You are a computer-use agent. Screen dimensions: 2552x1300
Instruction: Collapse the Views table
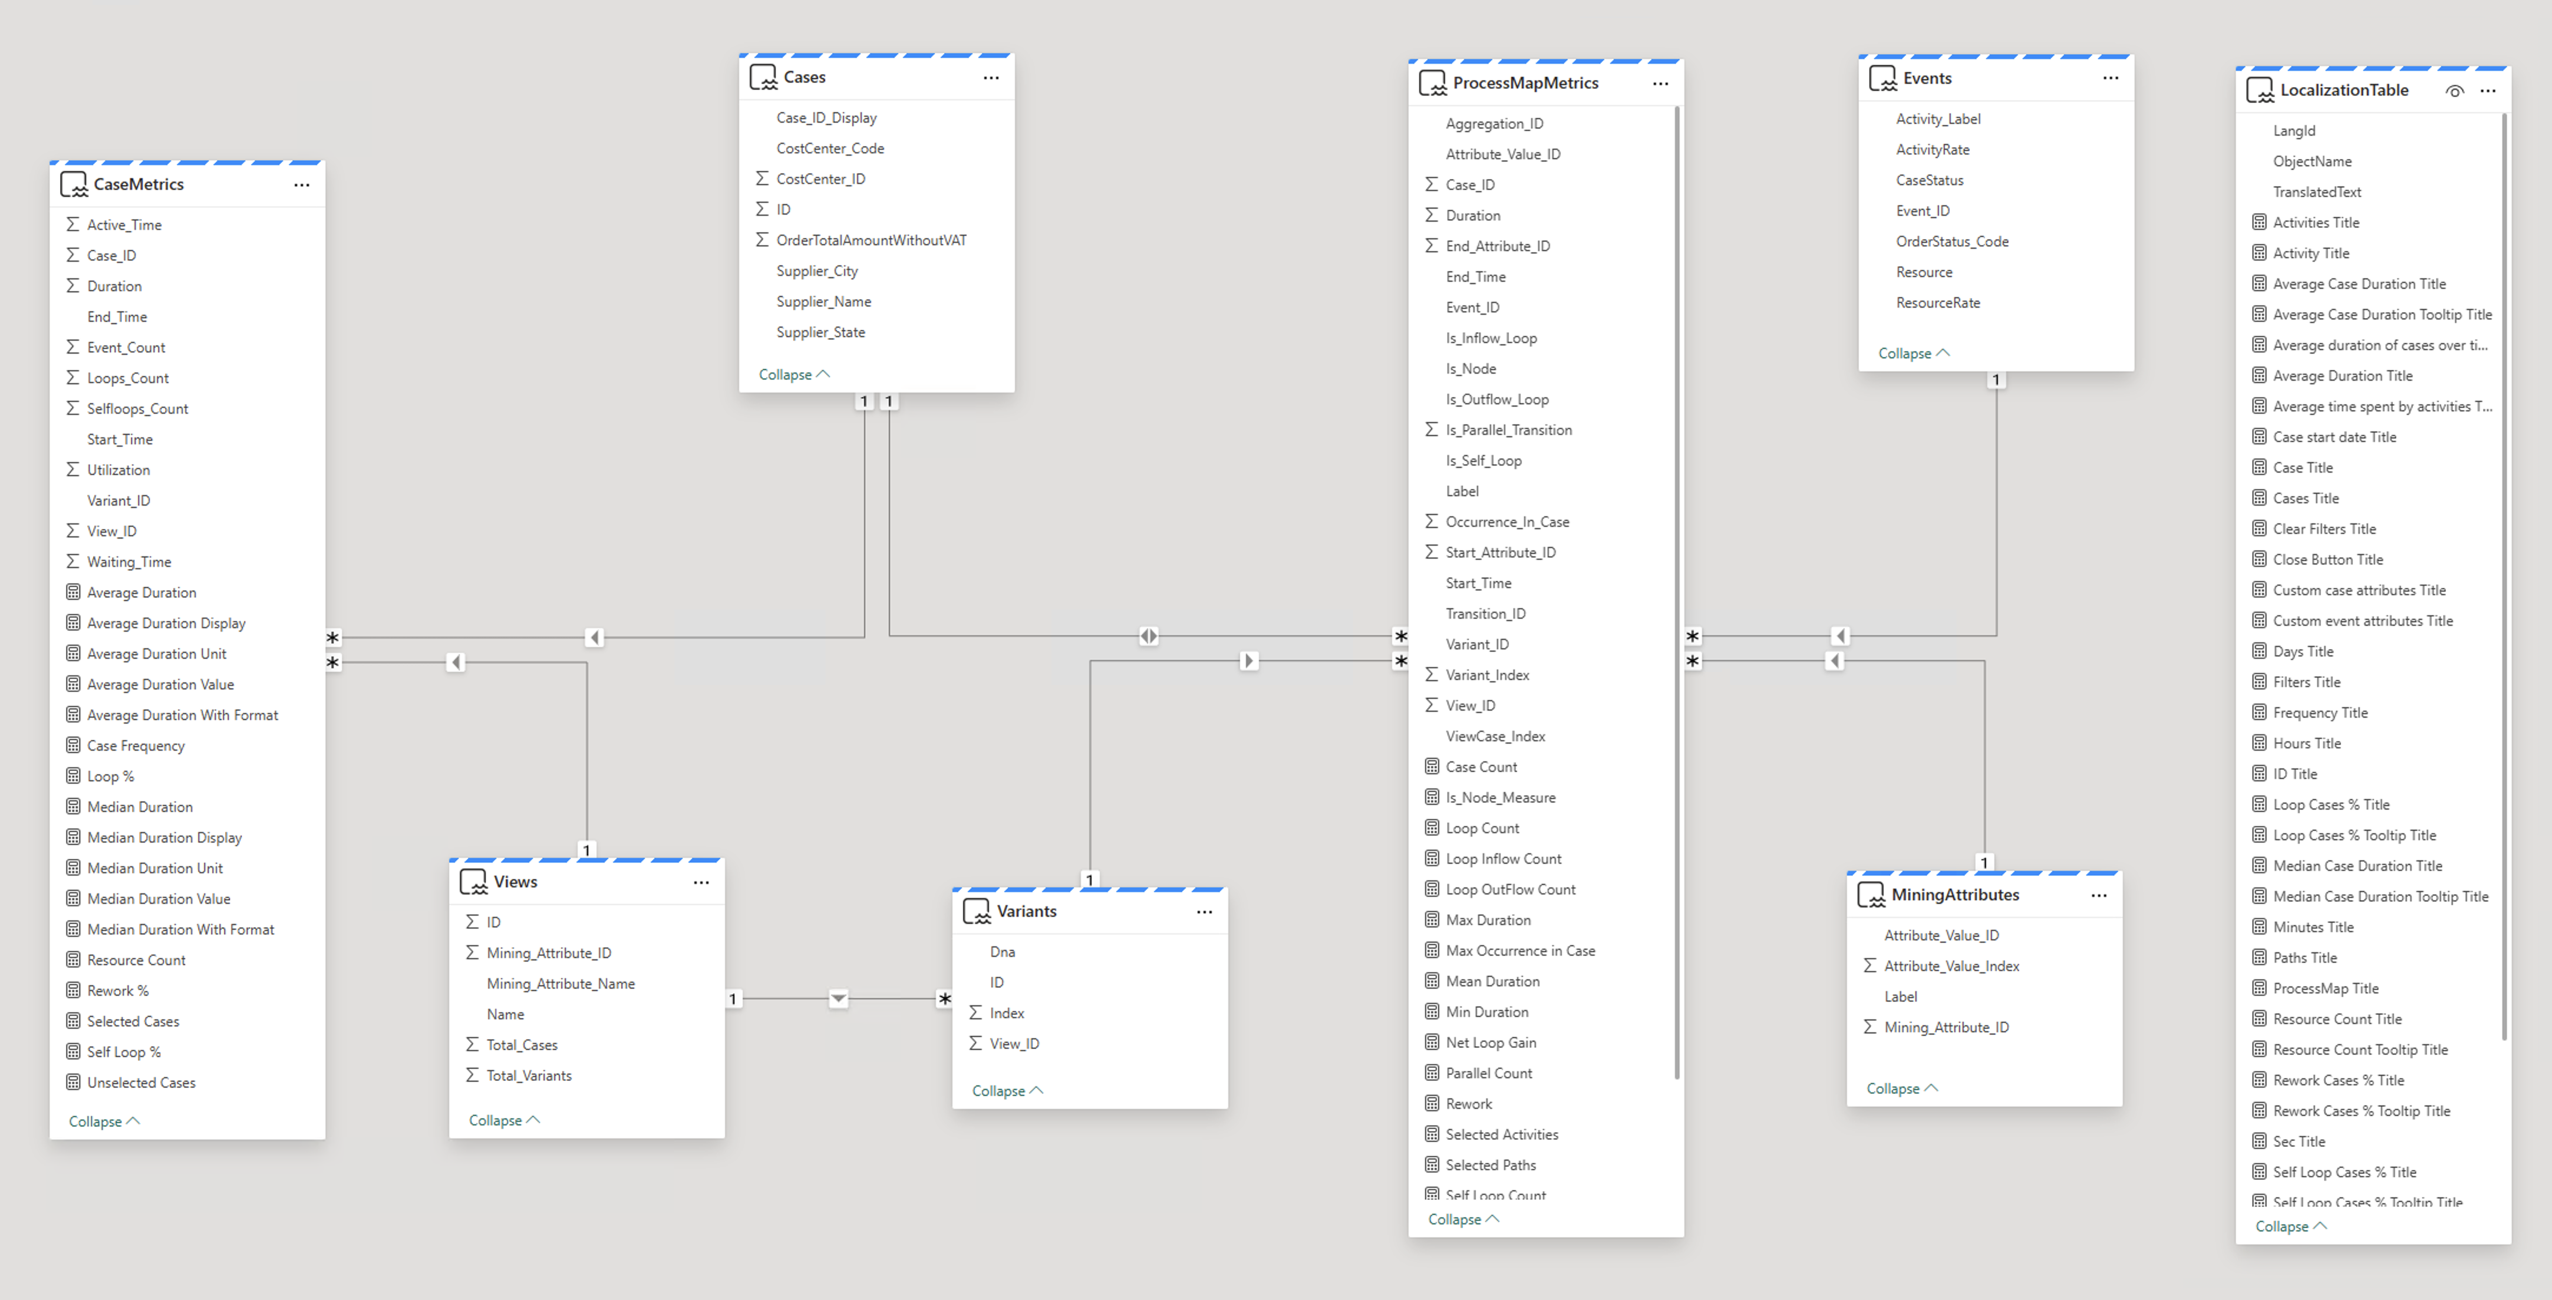(505, 1121)
